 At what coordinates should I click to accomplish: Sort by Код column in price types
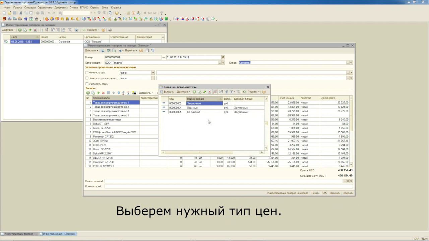pyautogui.click(x=177, y=99)
